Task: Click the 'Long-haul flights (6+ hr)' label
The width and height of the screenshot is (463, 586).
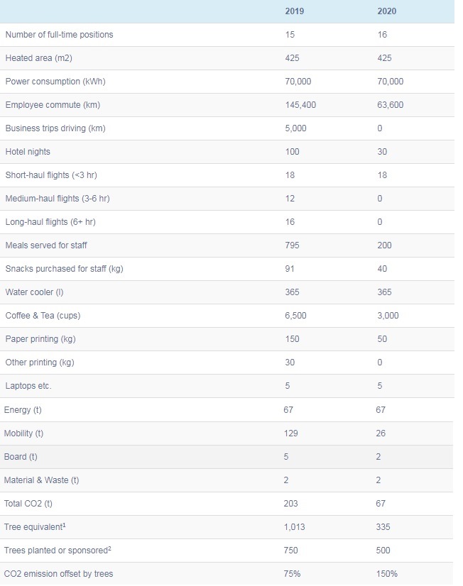Action: tap(50, 222)
